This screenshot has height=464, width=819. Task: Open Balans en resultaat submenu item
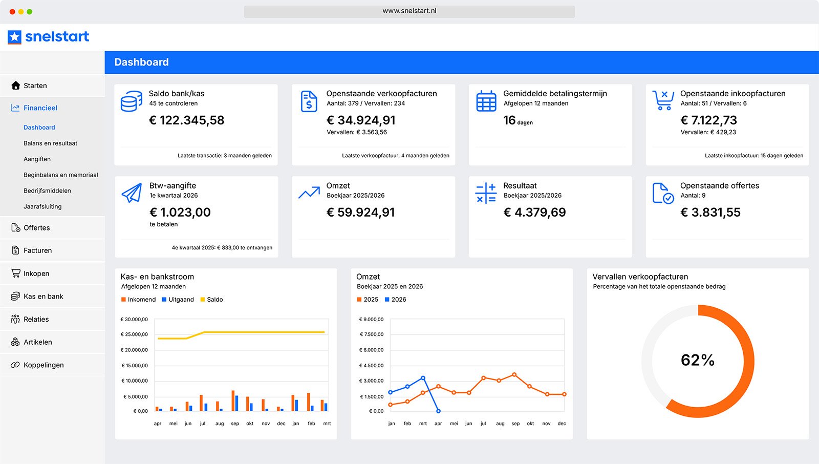50,143
